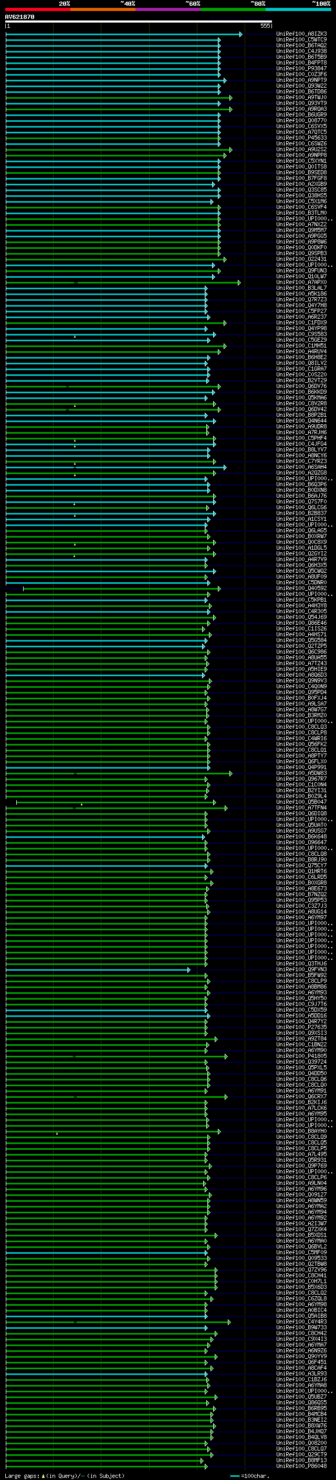
Task: Click the UniRef100_P41805 label
Action: coord(301,1056)
